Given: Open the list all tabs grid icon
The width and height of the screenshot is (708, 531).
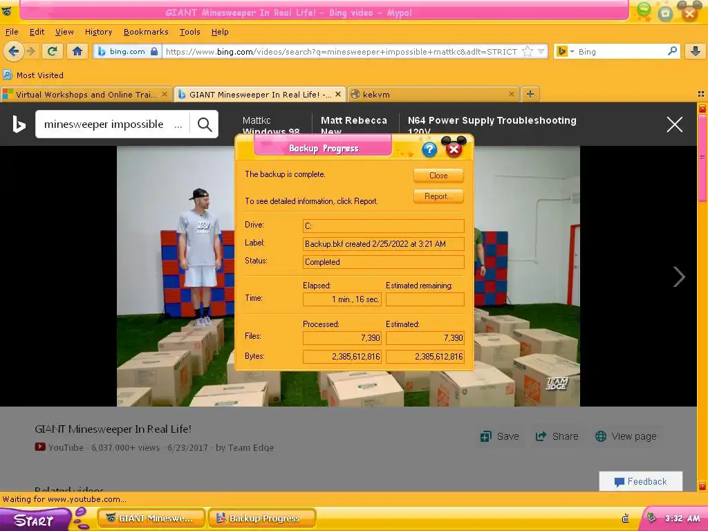Looking at the screenshot, I should coord(701,94).
